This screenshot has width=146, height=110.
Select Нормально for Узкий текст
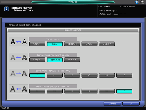coord(72,44)
